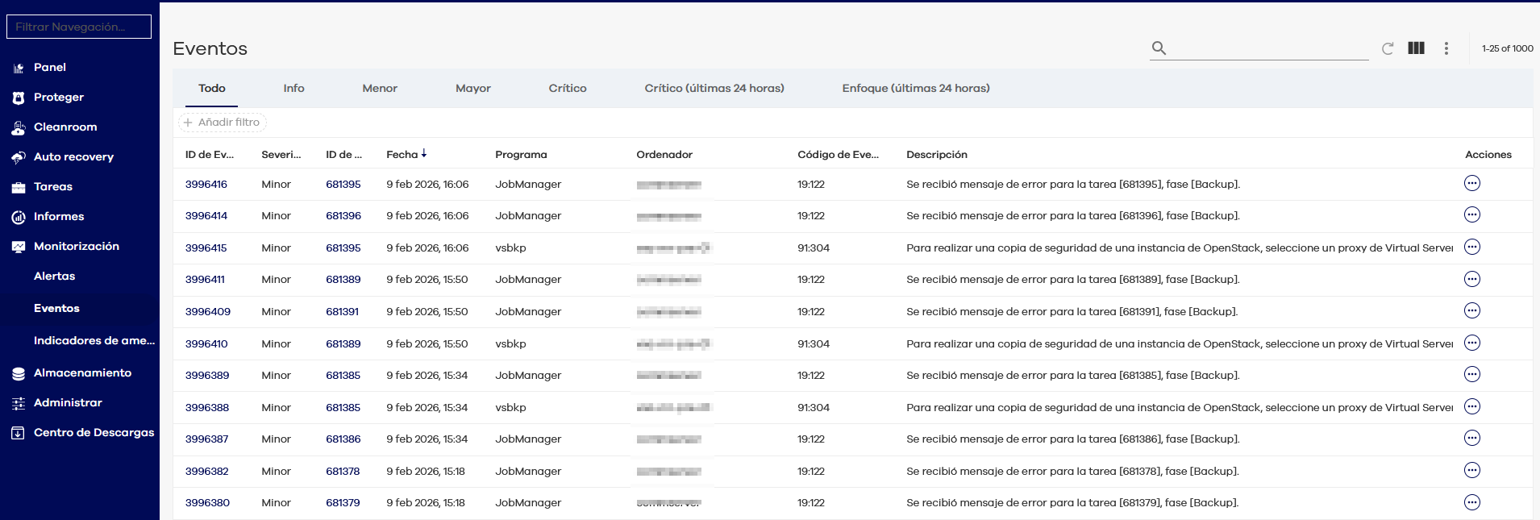Collapse the Monitorización navigation section
This screenshot has height=520, width=1540.
[x=76, y=247]
